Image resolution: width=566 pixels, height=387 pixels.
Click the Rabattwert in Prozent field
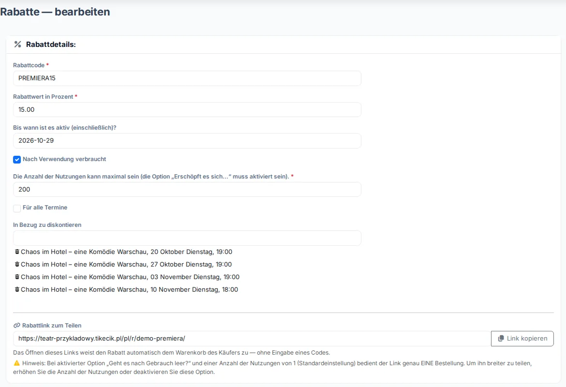[x=187, y=110]
